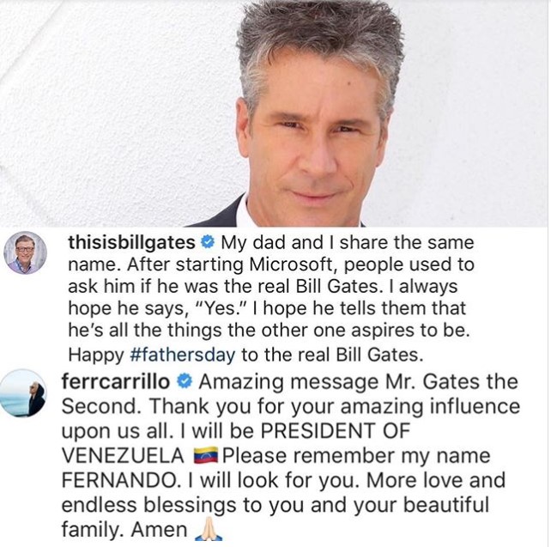The width and height of the screenshot is (551, 547).
Task: Click PRESIDENT OF text in comment
Action: pyautogui.click(x=335, y=430)
